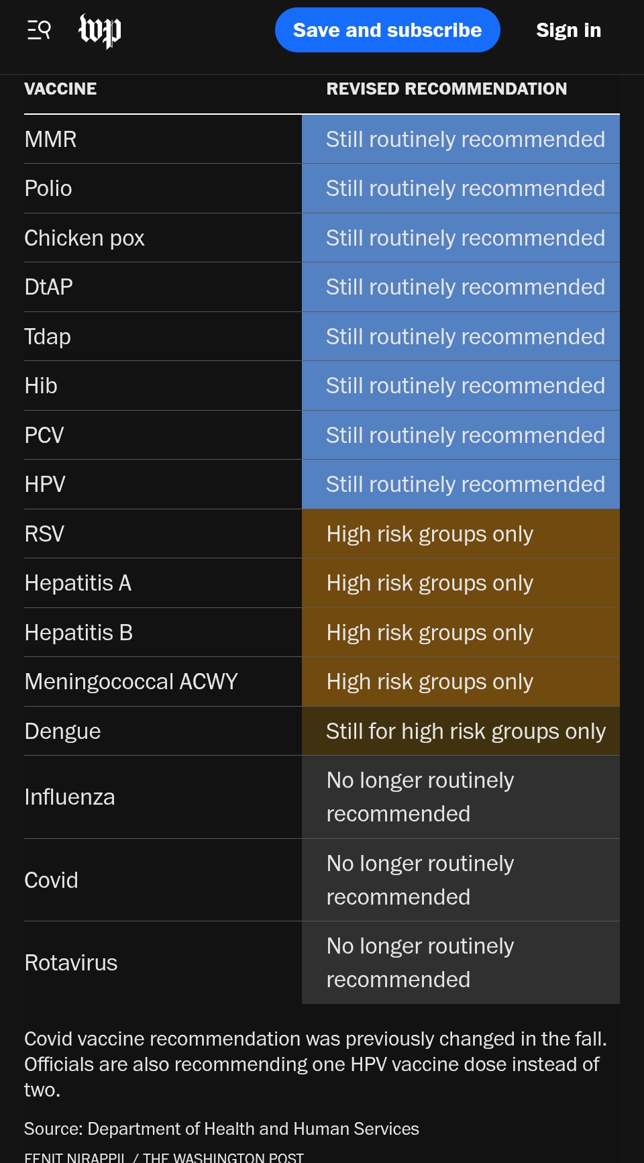Tap the Chicken pox row label
Viewport: 644px width, 1163px height.
pyautogui.click(x=85, y=238)
